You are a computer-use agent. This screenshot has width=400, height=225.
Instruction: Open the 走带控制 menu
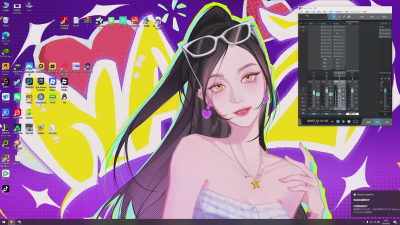click(339, 11)
